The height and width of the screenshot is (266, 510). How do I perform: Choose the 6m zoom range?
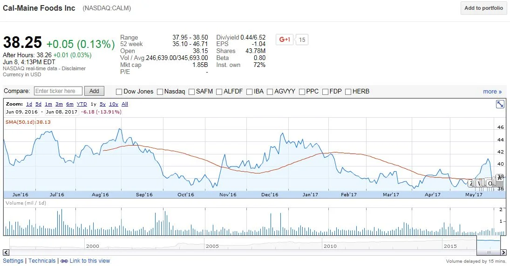(69, 104)
